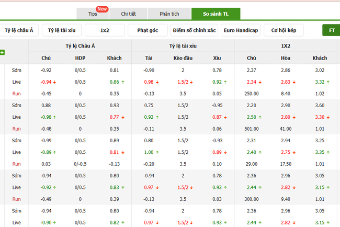Toggle the 1x2 odds filter
Image resolution: width=340 pixels, height=227 pixels.
click(104, 30)
